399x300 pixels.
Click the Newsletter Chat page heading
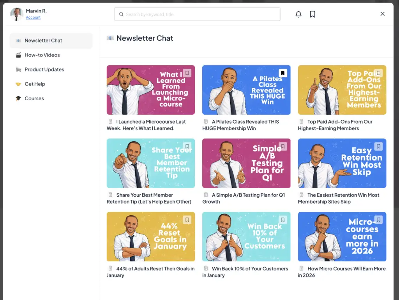tap(145, 38)
